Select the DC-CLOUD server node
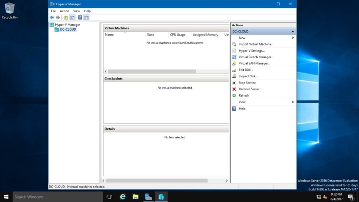 [68, 30]
